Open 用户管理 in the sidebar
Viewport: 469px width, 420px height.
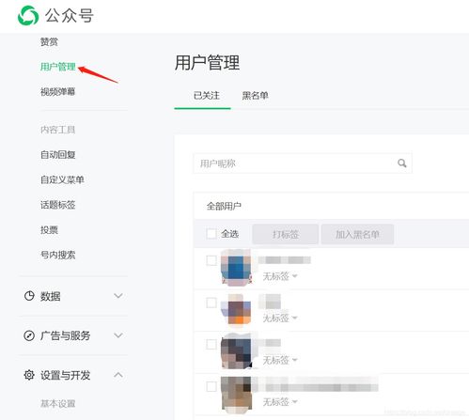58,67
